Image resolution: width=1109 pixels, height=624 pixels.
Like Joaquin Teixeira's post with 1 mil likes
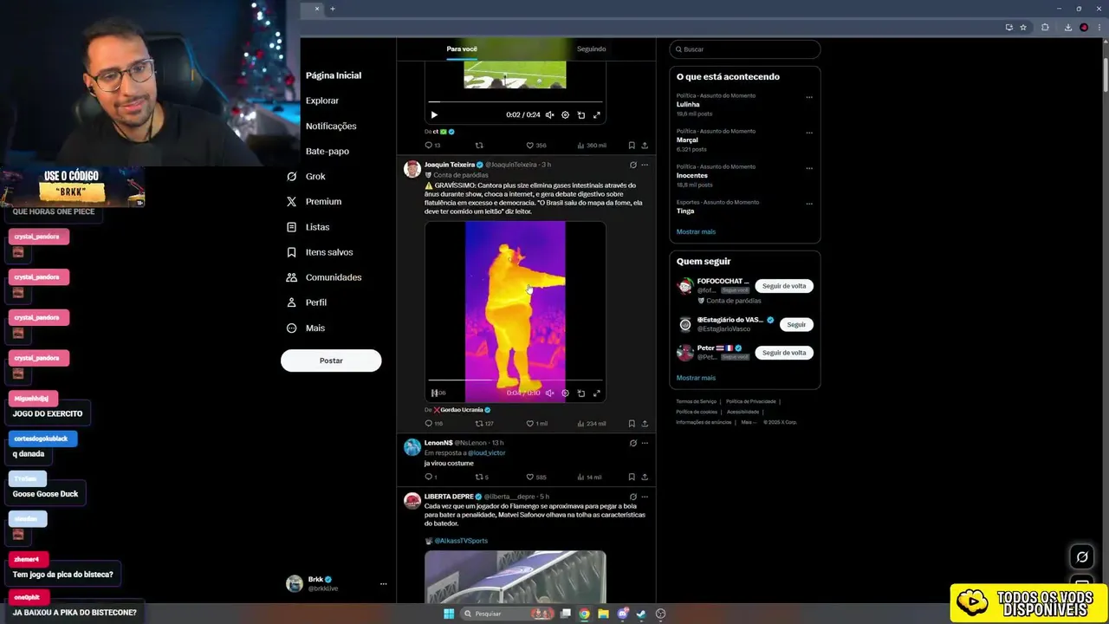537,424
